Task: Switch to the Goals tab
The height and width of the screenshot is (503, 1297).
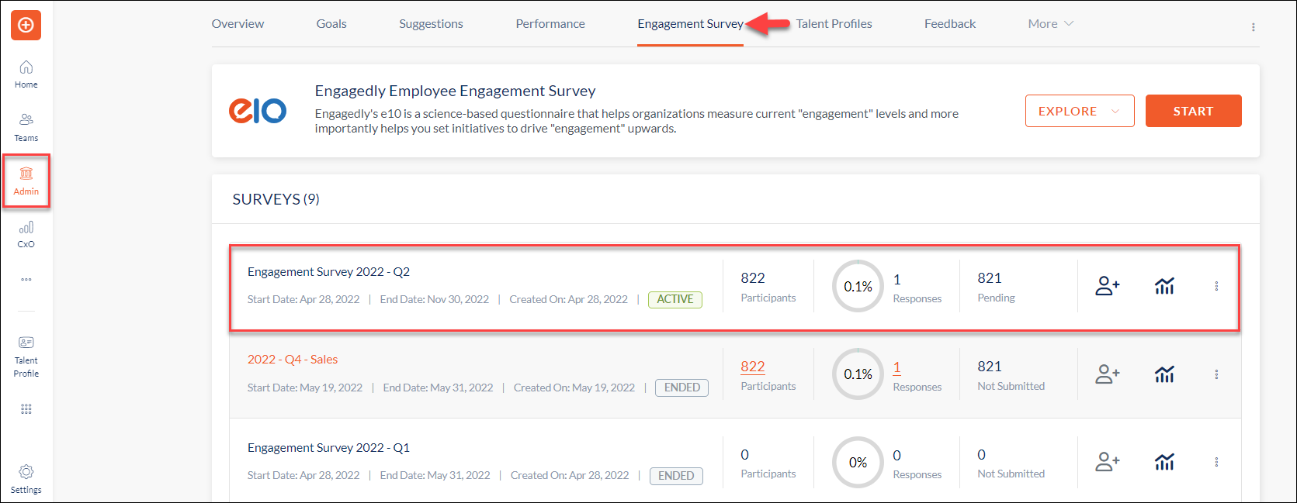Action: pyautogui.click(x=331, y=24)
